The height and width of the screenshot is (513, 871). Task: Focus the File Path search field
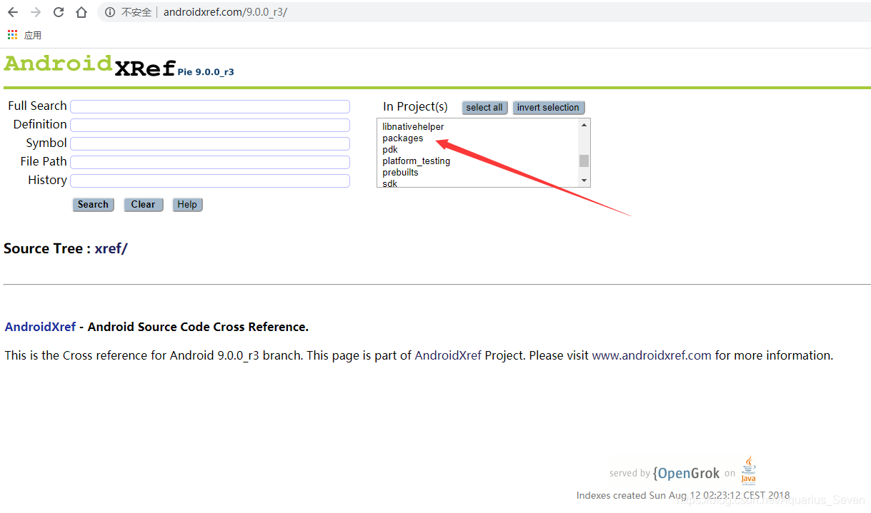[x=210, y=162]
